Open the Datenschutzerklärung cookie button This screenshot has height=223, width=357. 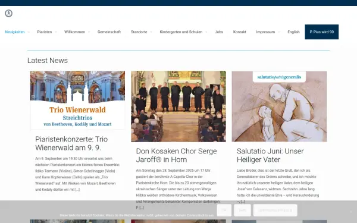tap(275, 210)
